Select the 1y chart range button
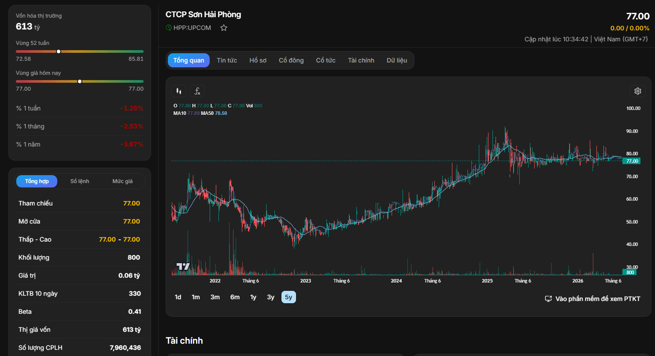Screen dimensions: 655x356 253,297
